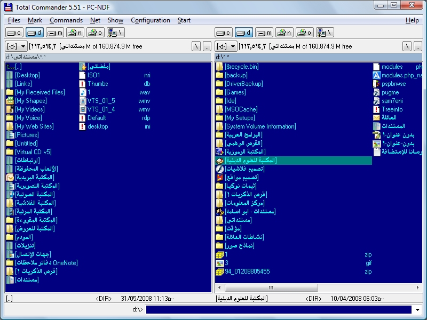Select the ISO1 nri file

[x=115, y=75]
